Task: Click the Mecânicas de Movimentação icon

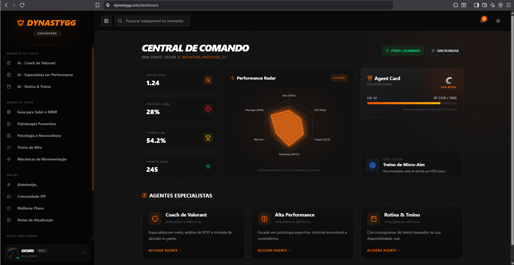Action: (9, 159)
